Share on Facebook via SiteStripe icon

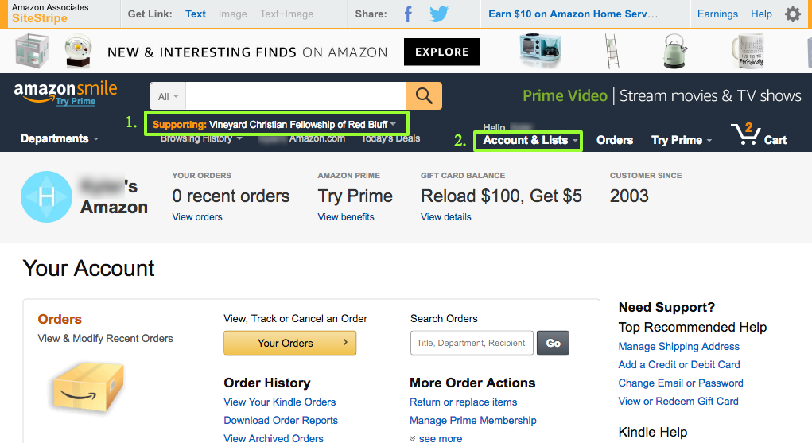(x=408, y=14)
